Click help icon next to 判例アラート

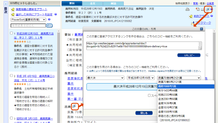coord(212,16)
